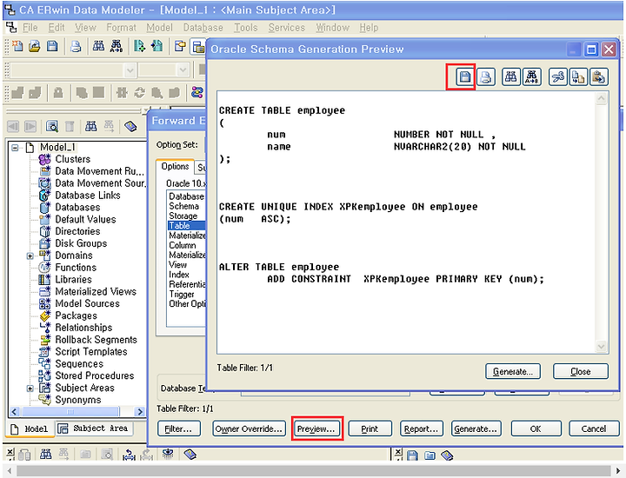Image resolution: width=626 pixels, height=478 pixels.
Task: Open the File menu
Action: coord(30,28)
